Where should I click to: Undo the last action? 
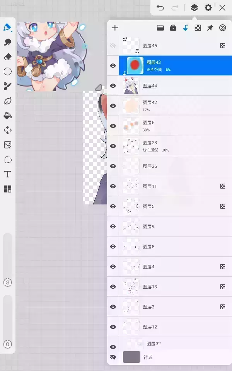click(x=160, y=8)
